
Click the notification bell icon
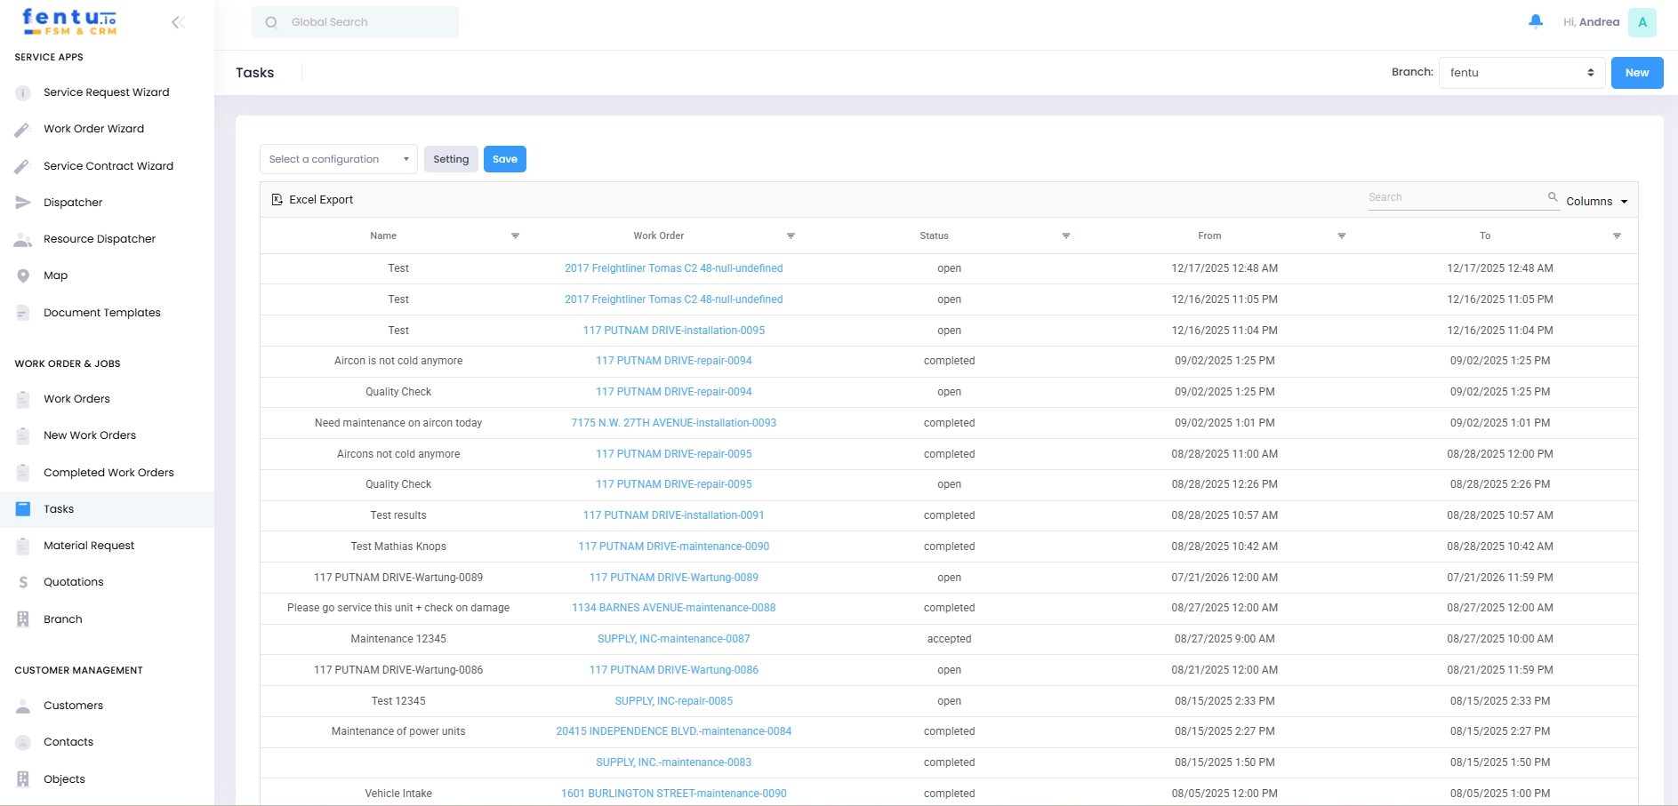(x=1535, y=21)
